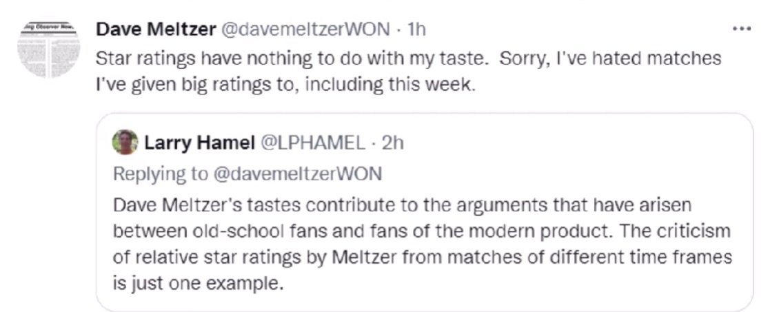
Task: Open Dave Meltzer's display name link
Action: pyautogui.click(x=156, y=30)
